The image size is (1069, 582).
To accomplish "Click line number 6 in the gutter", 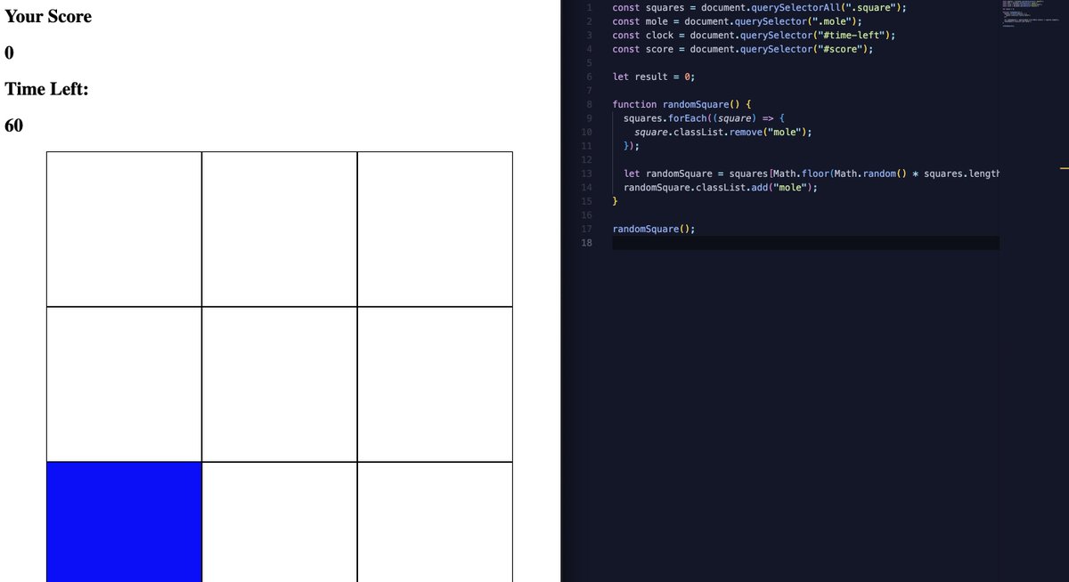I will point(588,77).
